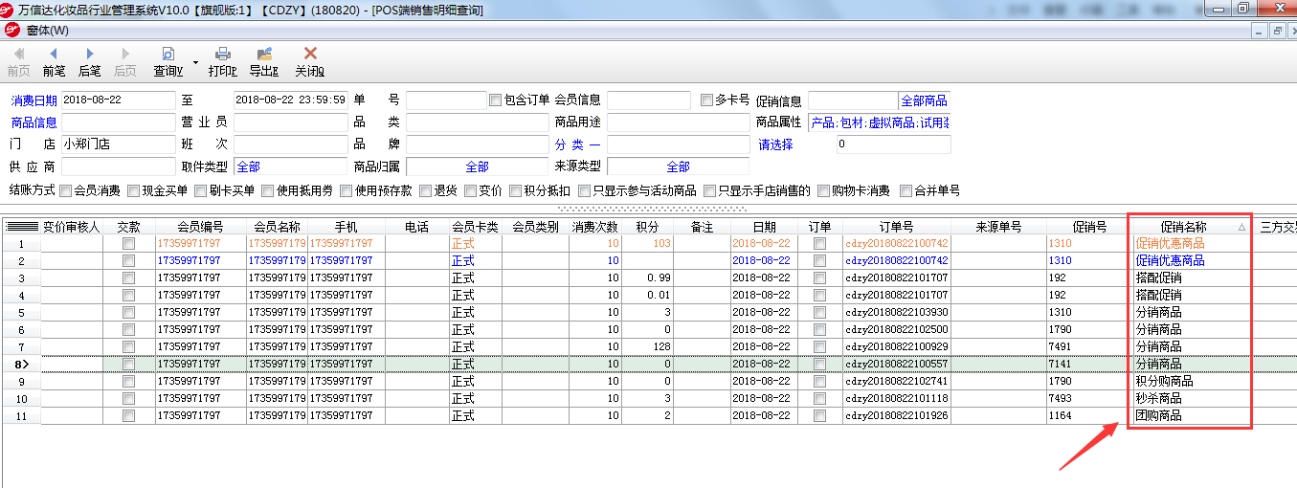The image size is (1297, 488).
Task: Click the 消费日期 blue label link
Action: click(x=34, y=100)
